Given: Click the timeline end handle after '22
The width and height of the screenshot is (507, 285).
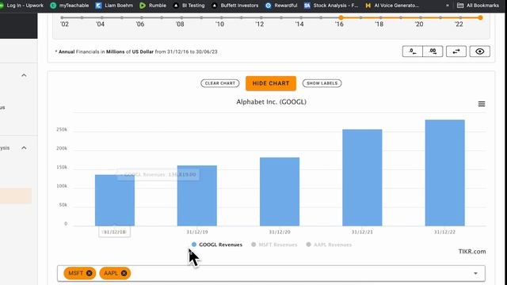Looking at the screenshot, I should 481,17.
